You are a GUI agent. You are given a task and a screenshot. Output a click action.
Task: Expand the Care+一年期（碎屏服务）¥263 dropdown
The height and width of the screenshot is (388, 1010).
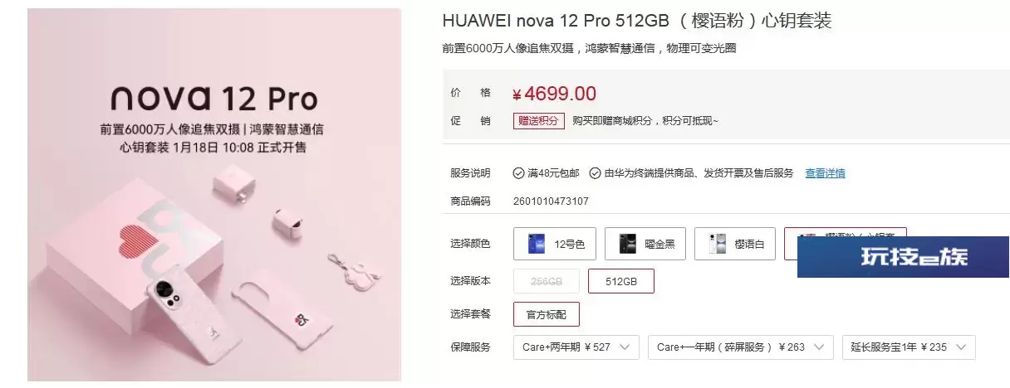(741, 347)
